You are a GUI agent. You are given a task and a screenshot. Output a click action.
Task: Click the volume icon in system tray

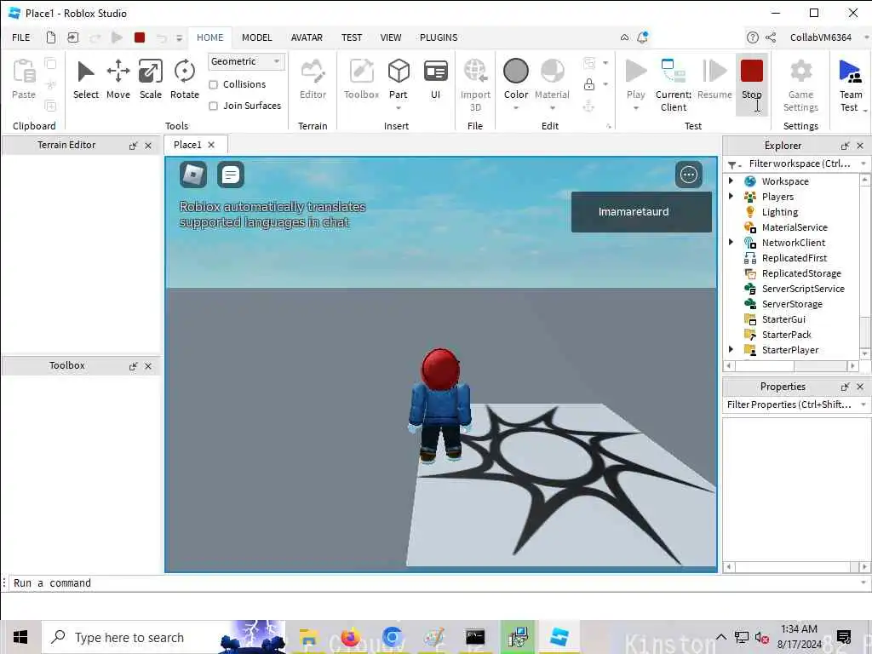[x=762, y=637]
